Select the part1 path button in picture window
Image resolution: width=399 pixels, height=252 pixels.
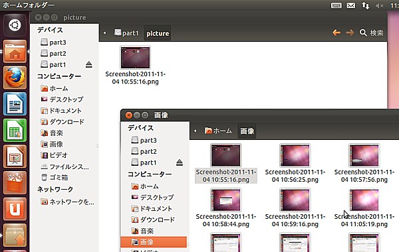pyautogui.click(x=126, y=33)
